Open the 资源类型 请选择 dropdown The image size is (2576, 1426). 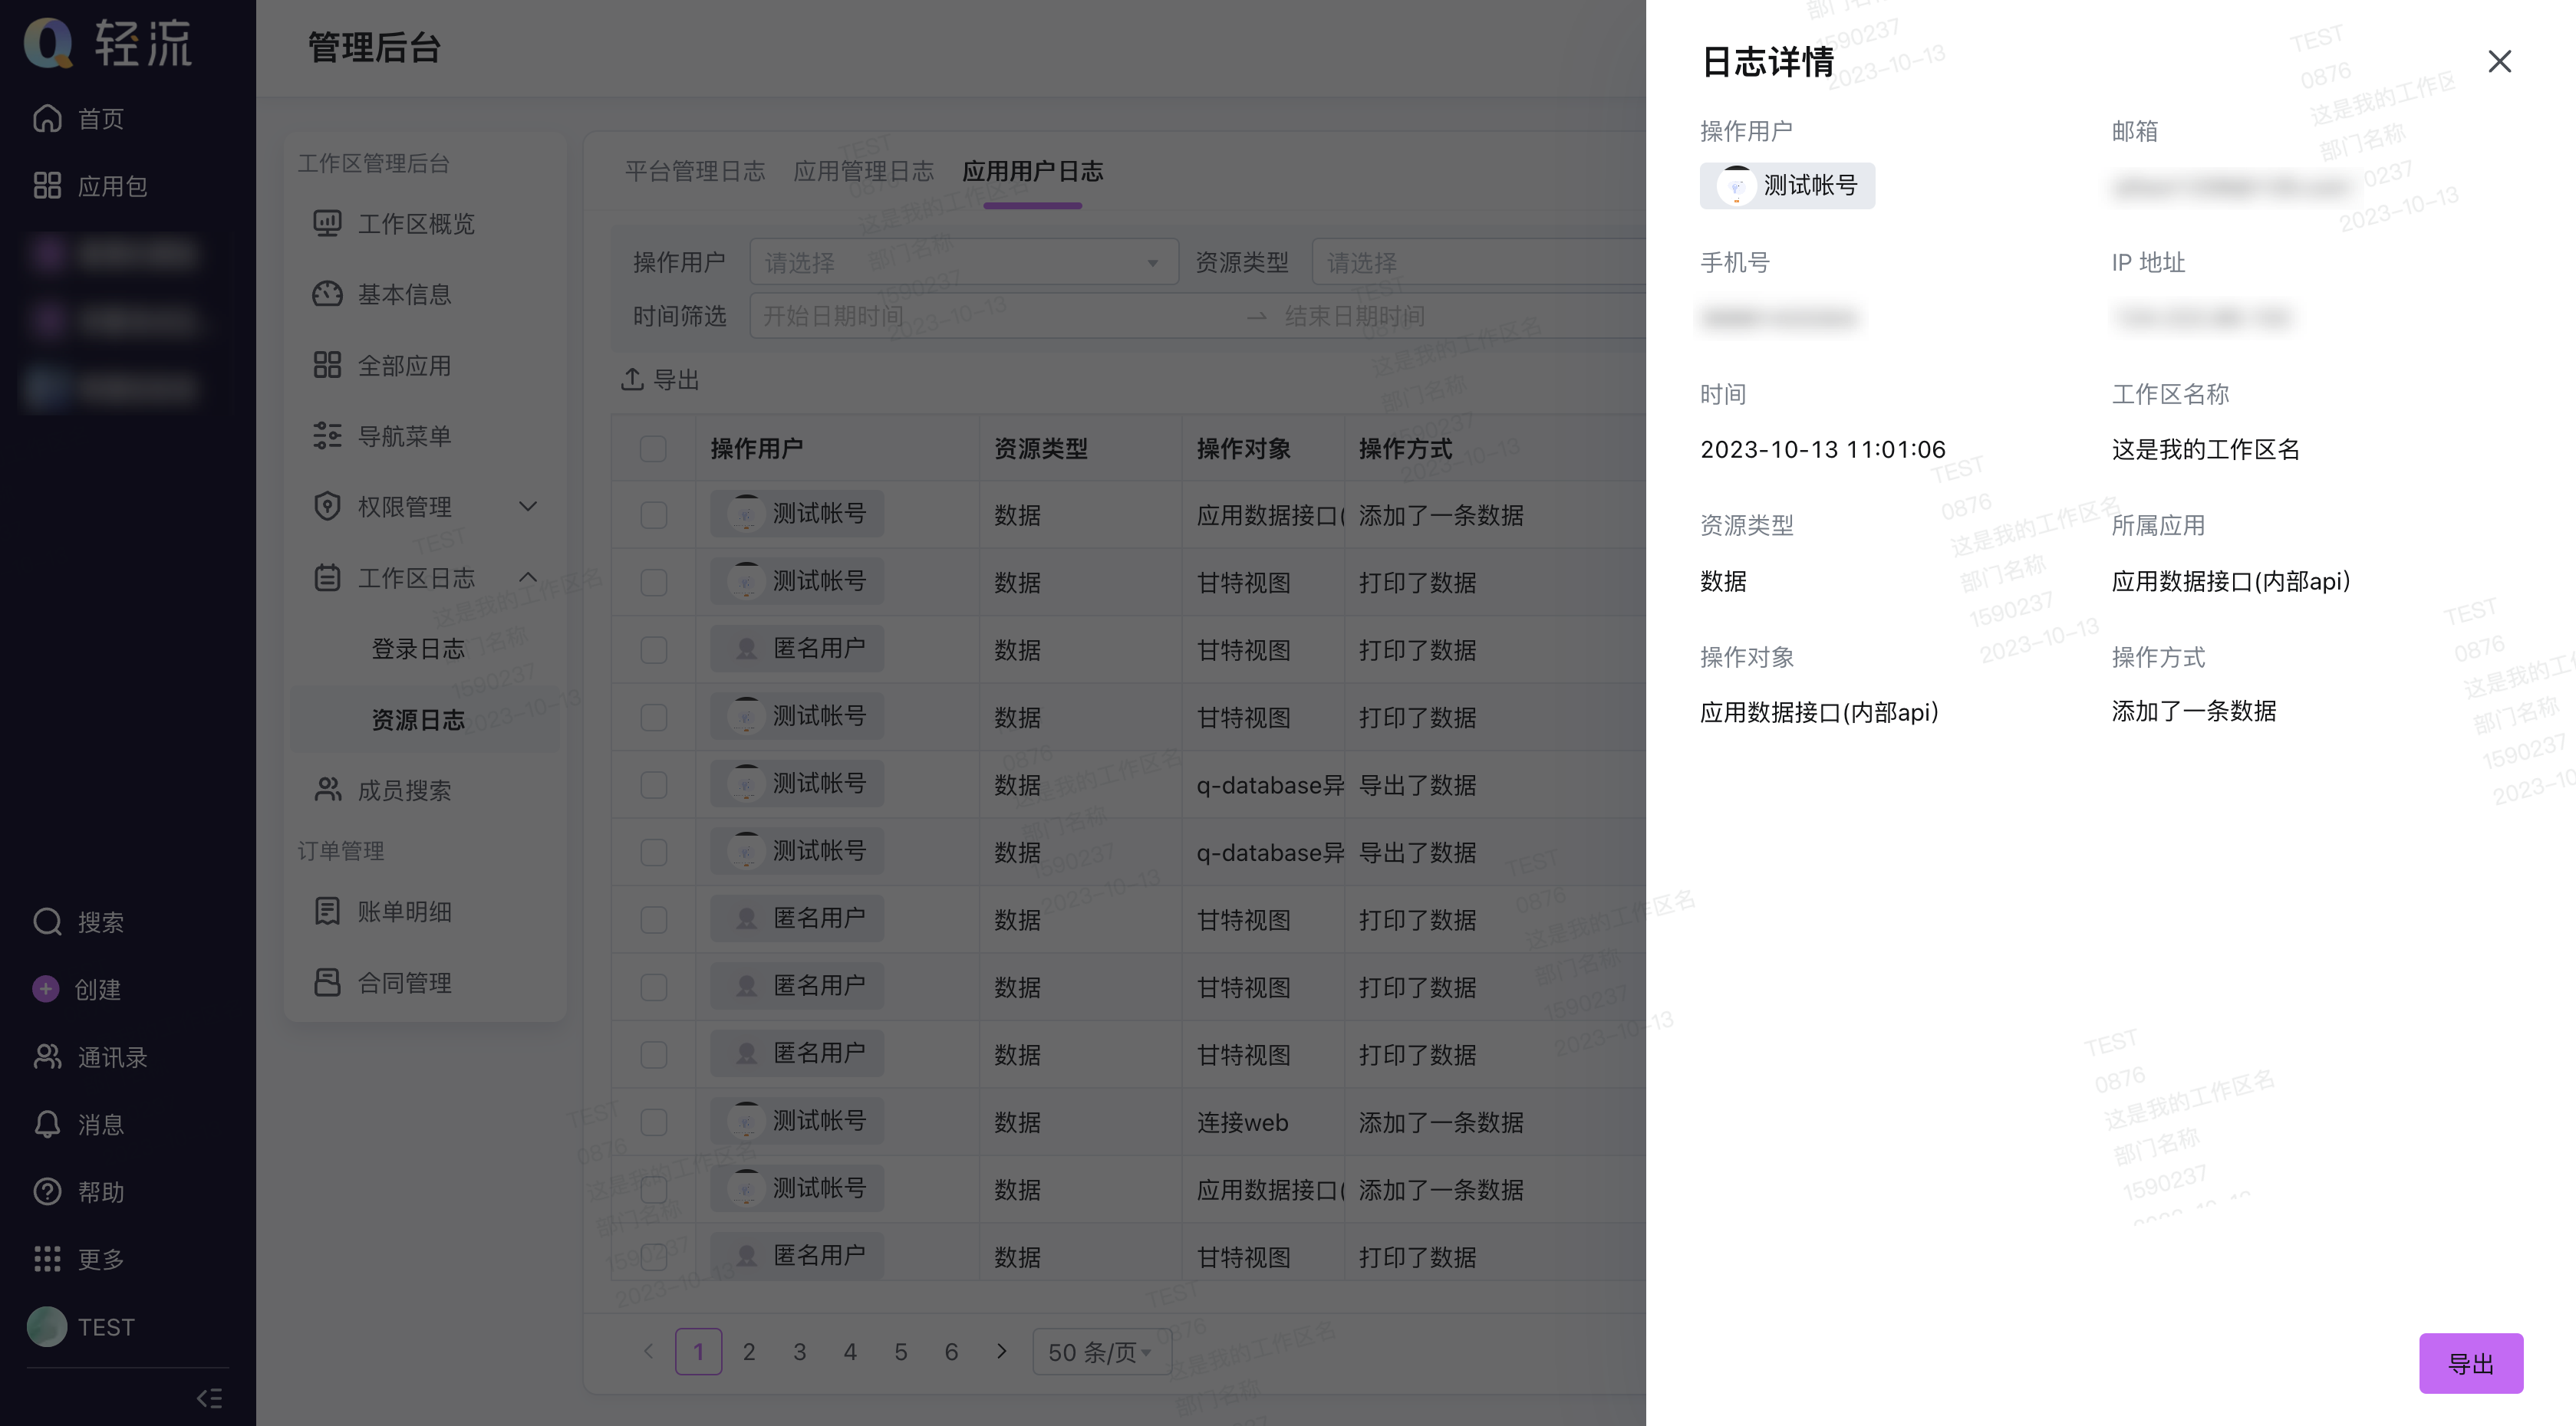1479,261
